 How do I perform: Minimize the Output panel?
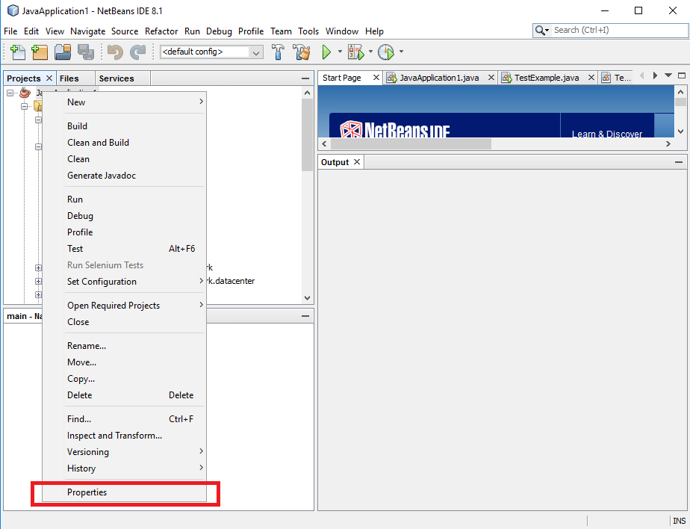coord(679,162)
